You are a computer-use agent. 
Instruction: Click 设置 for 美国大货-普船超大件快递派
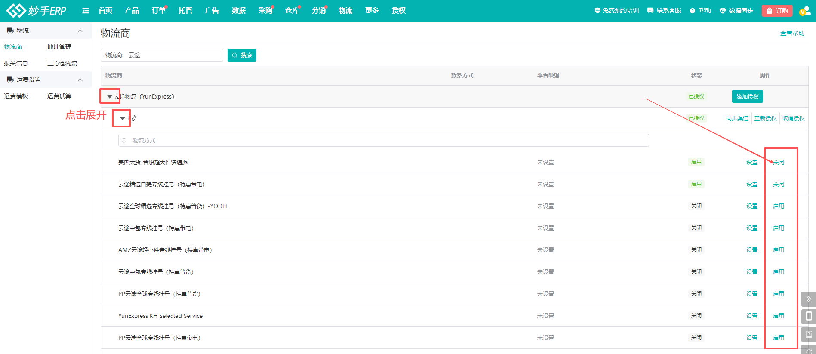752,162
